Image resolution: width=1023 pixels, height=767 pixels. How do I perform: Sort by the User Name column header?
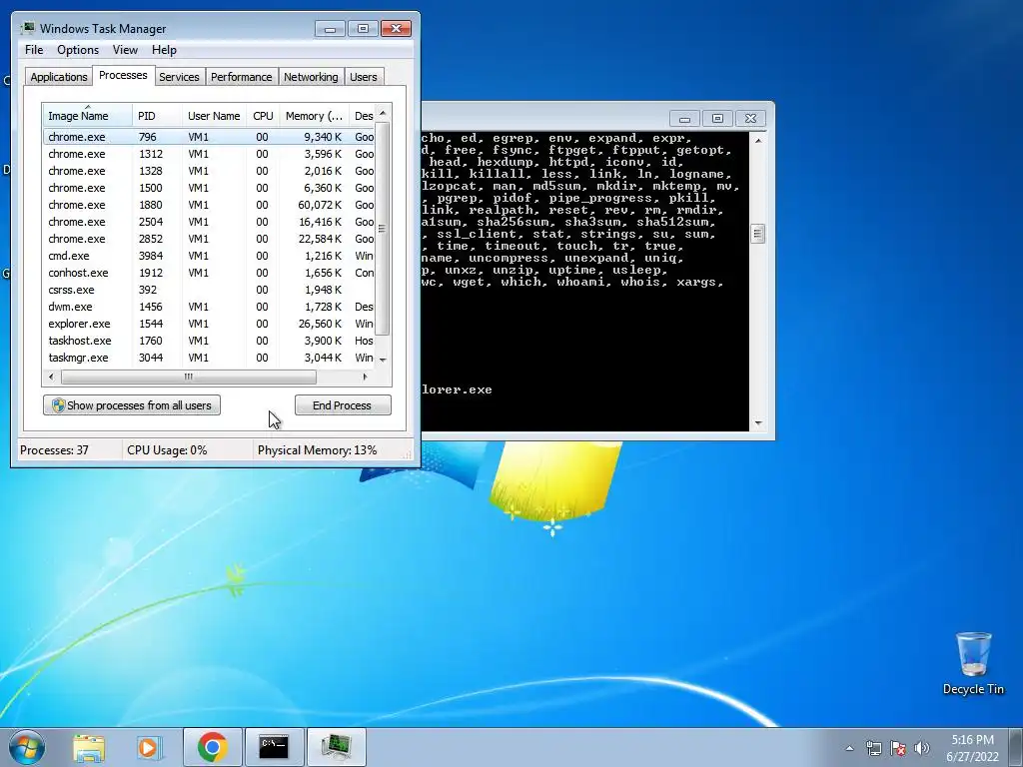click(x=214, y=116)
